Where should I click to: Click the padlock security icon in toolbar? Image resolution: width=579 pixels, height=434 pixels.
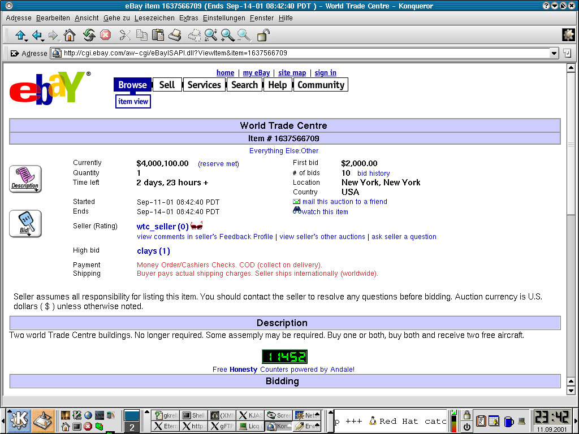click(263, 36)
